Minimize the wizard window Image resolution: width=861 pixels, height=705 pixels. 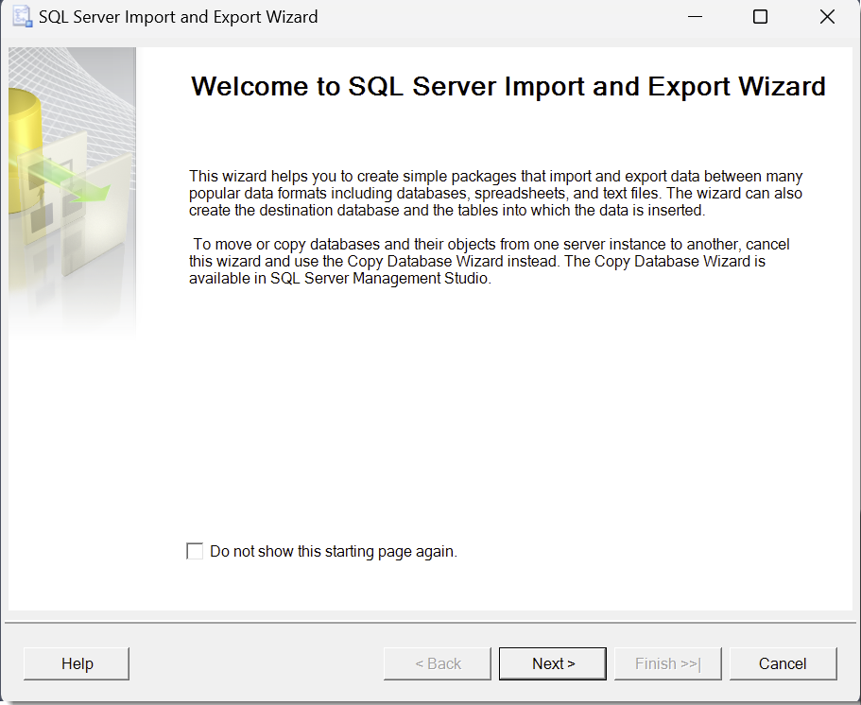(x=696, y=16)
